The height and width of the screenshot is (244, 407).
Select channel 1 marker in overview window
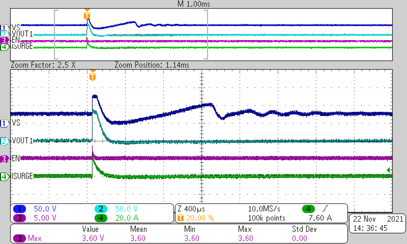[4, 28]
